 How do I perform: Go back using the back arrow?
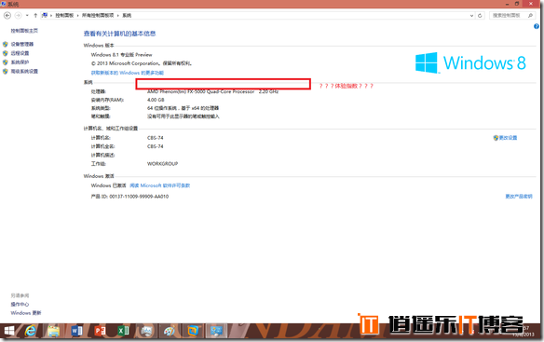(7, 15)
